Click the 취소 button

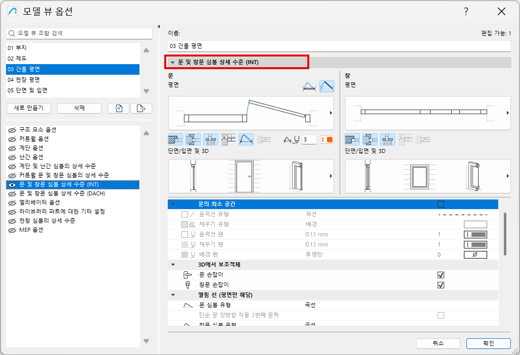[x=438, y=344]
